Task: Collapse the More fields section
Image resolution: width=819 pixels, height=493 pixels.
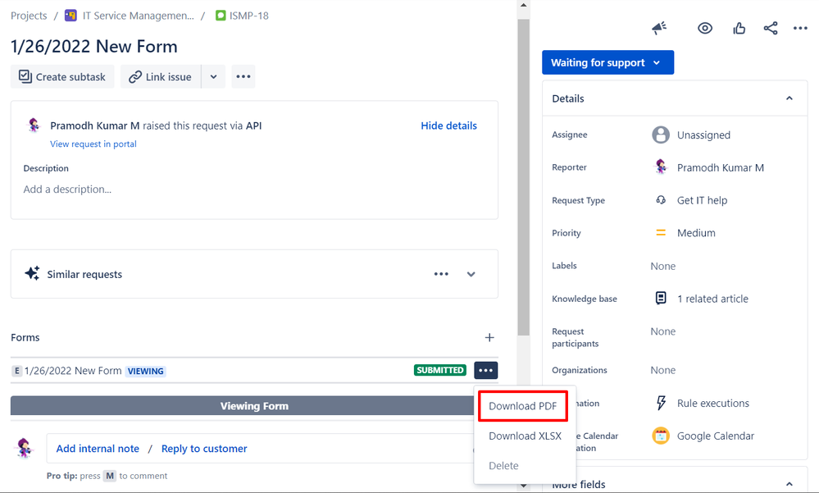Action: click(x=789, y=484)
